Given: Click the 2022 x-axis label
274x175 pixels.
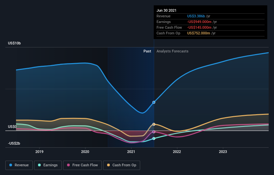Looking at the screenshot, I should (x=177, y=152).
